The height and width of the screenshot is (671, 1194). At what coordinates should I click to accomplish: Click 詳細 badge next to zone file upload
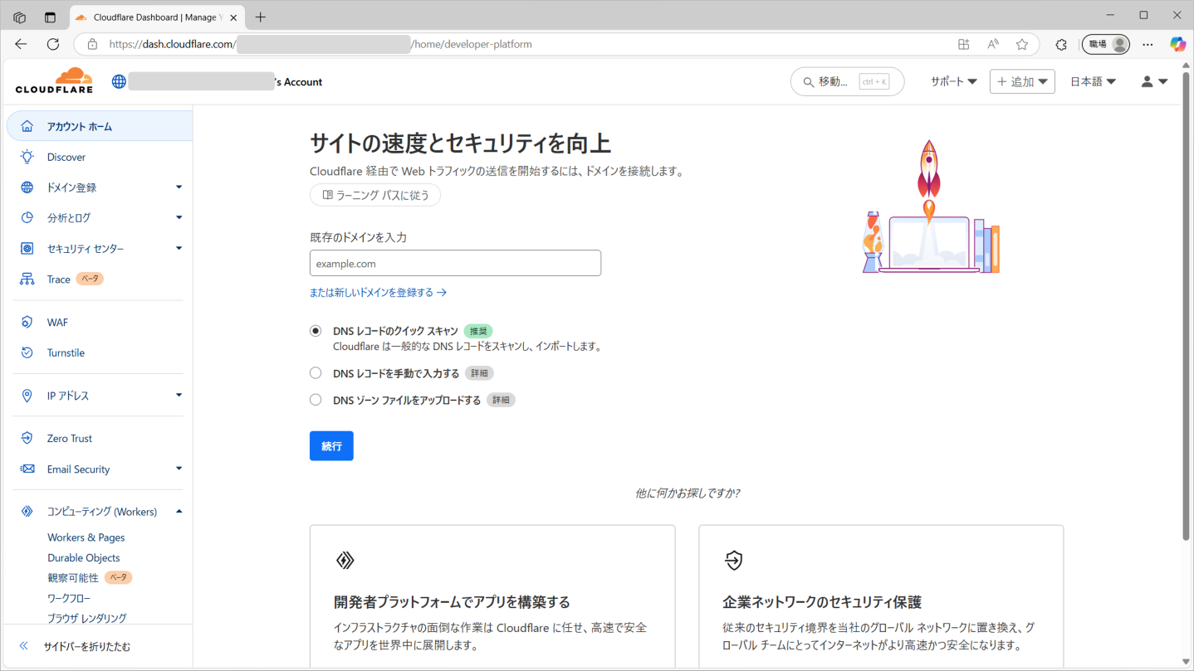[x=501, y=400]
